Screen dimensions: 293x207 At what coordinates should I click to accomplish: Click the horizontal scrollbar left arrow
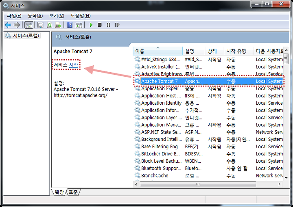point(136,184)
